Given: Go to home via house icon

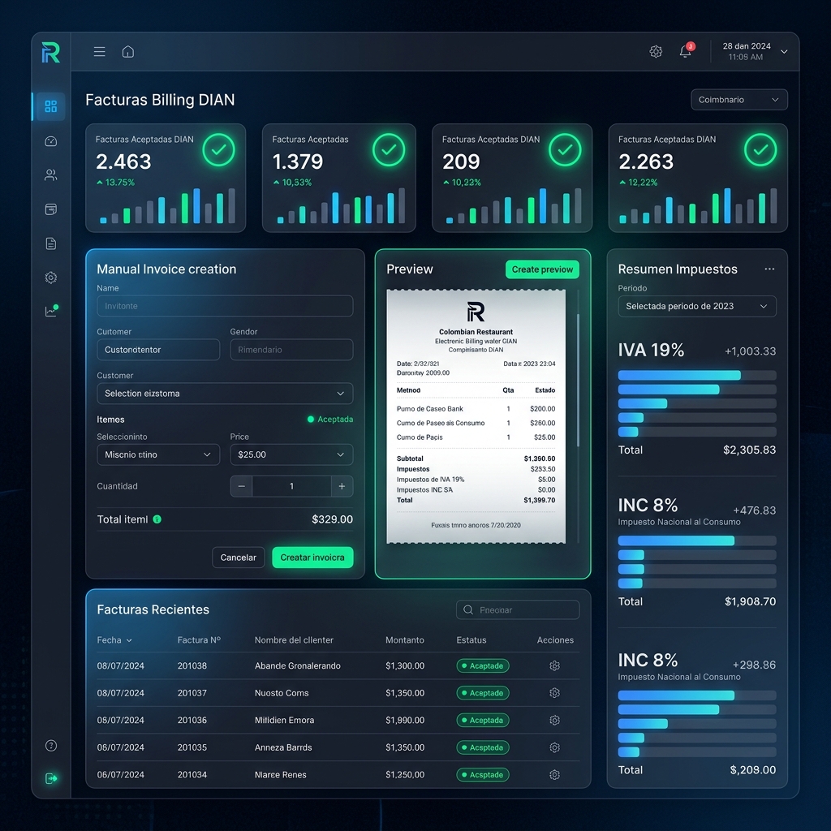Looking at the screenshot, I should (x=127, y=51).
